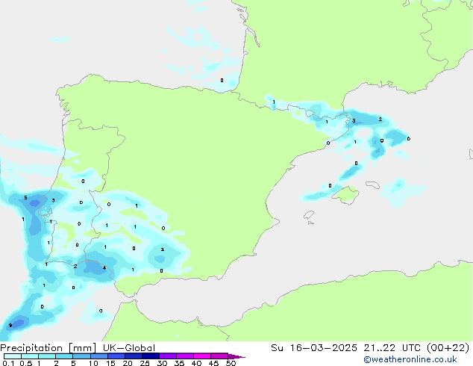Click the 'UK-Global' model label
This screenshot has height=366, width=473.
[129, 348]
